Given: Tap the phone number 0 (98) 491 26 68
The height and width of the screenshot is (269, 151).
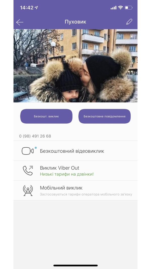Looking at the screenshot, I should (x=35, y=136).
